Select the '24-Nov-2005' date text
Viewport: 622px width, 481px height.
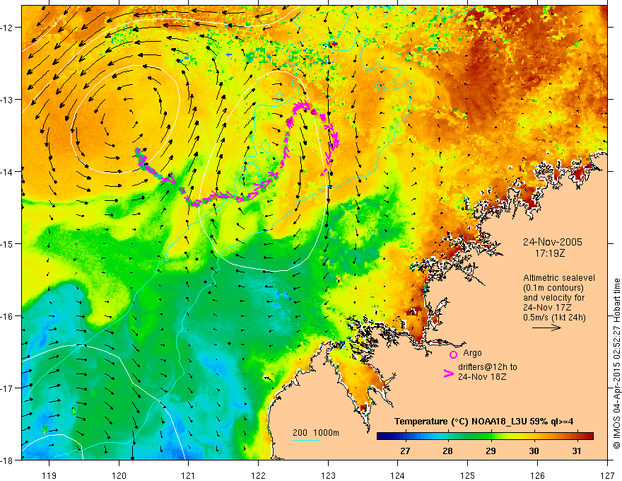pos(553,242)
